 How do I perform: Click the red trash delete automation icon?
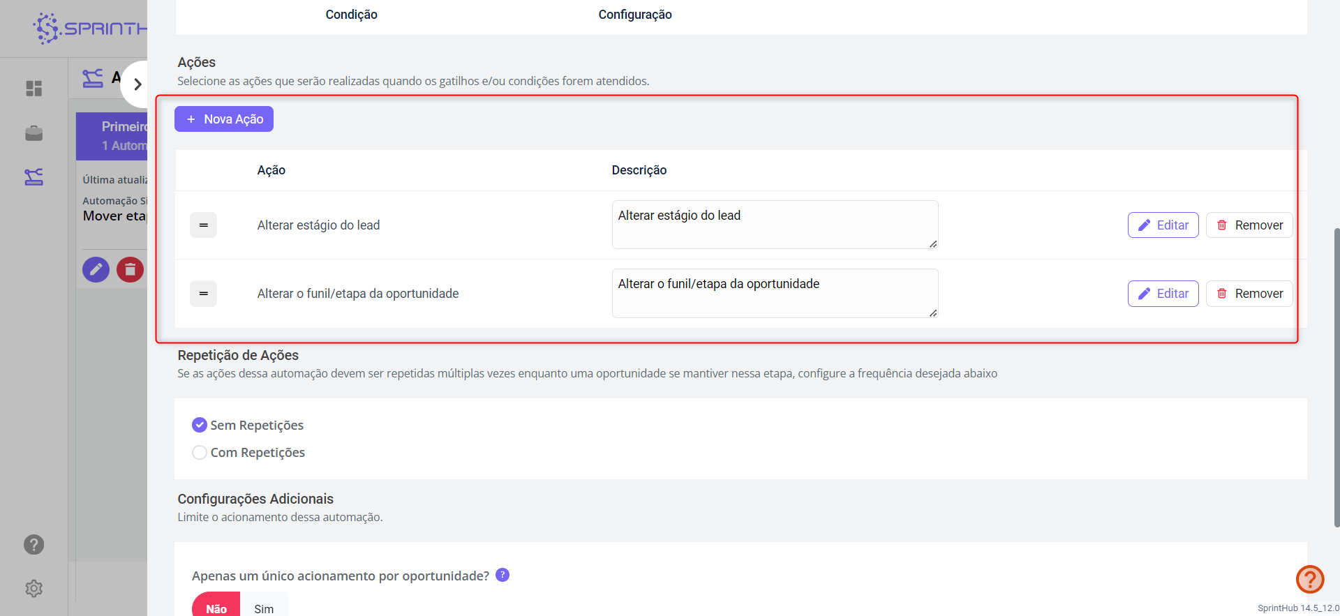coord(130,269)
